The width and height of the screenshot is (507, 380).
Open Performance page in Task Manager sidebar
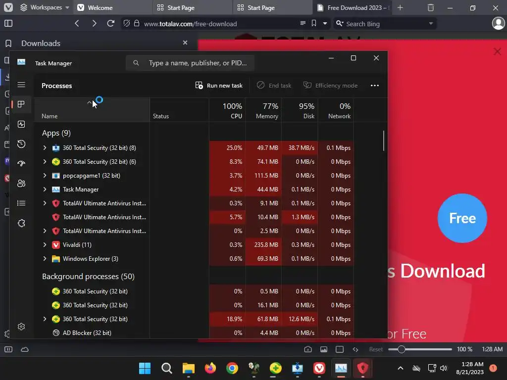21,124
